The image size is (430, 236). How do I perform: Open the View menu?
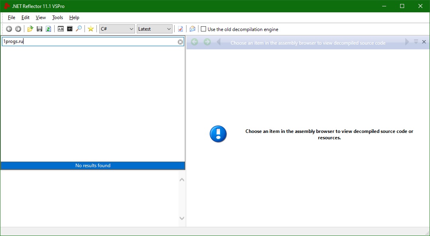(x=41, y=18)
